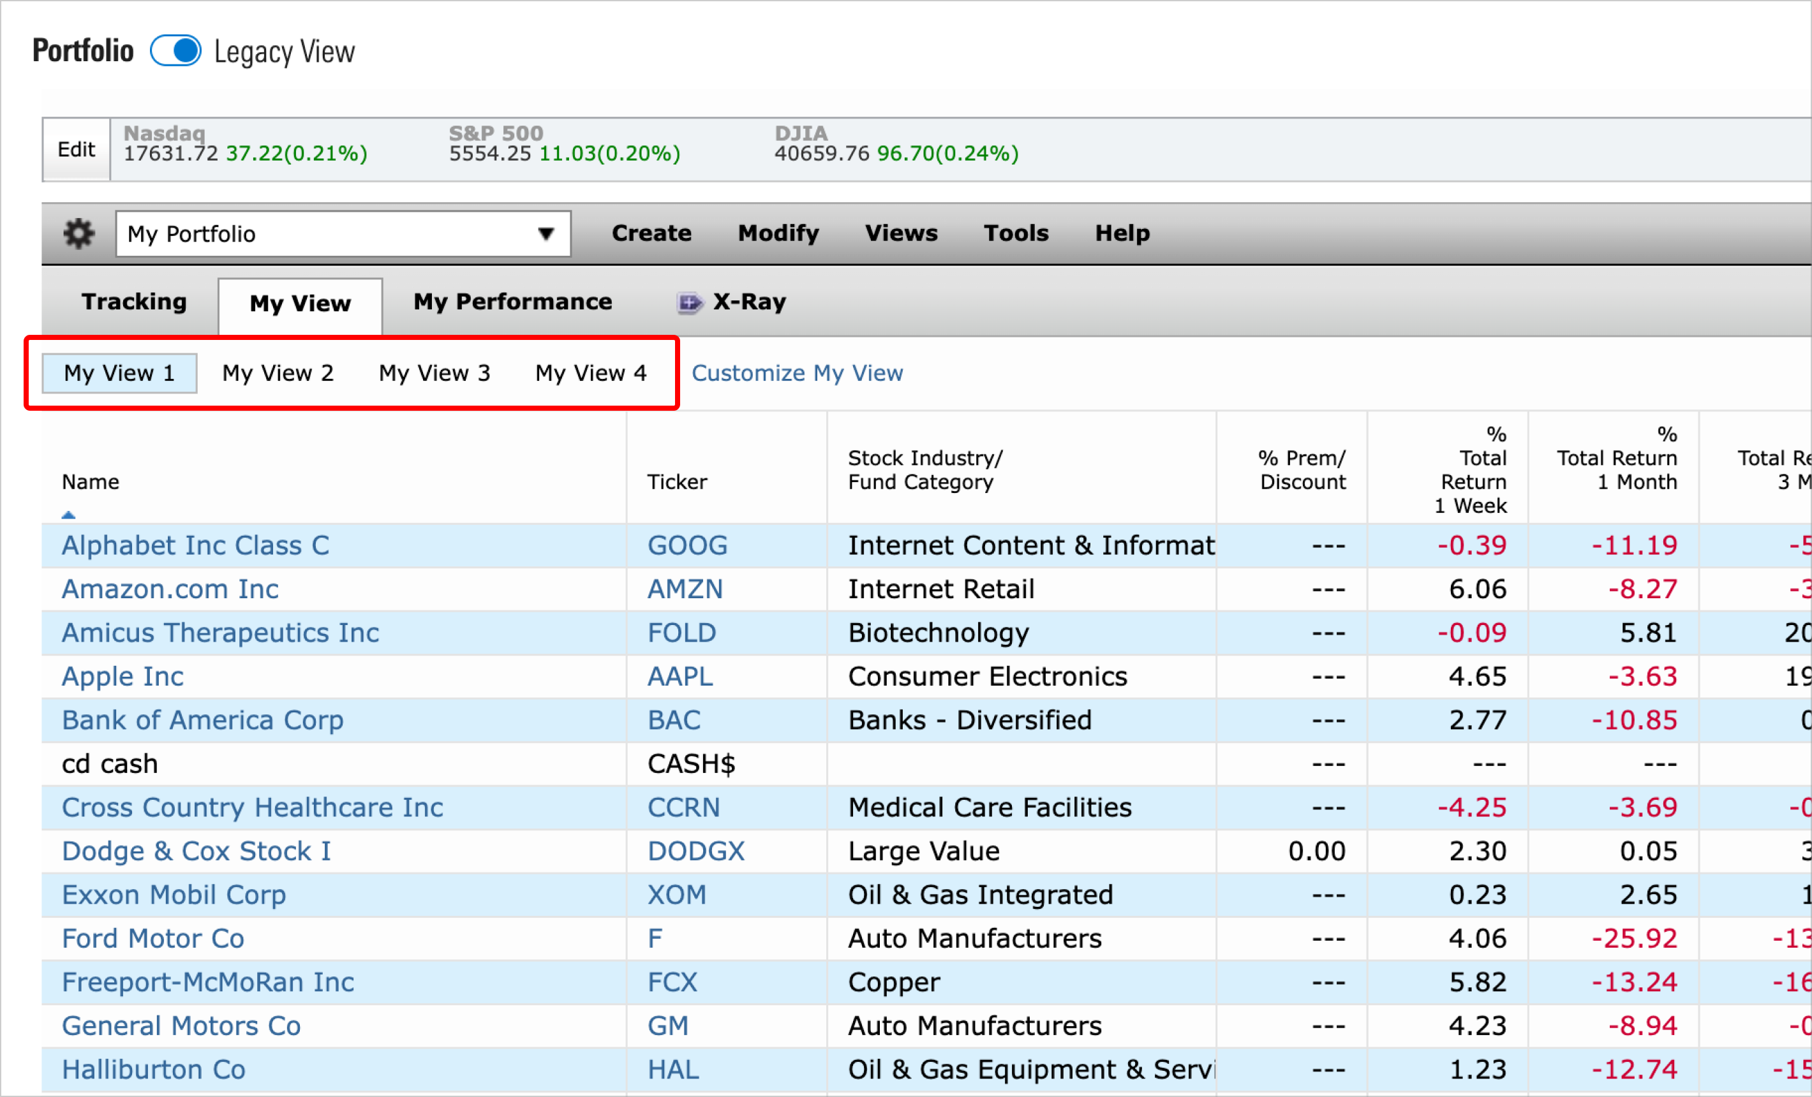Image resolution: width=1812 pixels, height=1097 pixels.
Task: Click the Morningstar X-Ray logo icon
Action: tap(683, 304)
